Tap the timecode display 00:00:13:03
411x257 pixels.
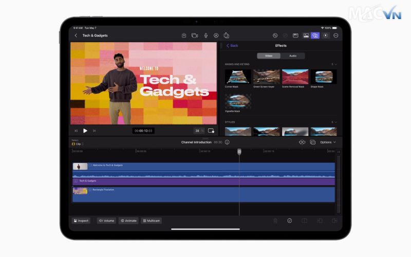tap(143, 131)
